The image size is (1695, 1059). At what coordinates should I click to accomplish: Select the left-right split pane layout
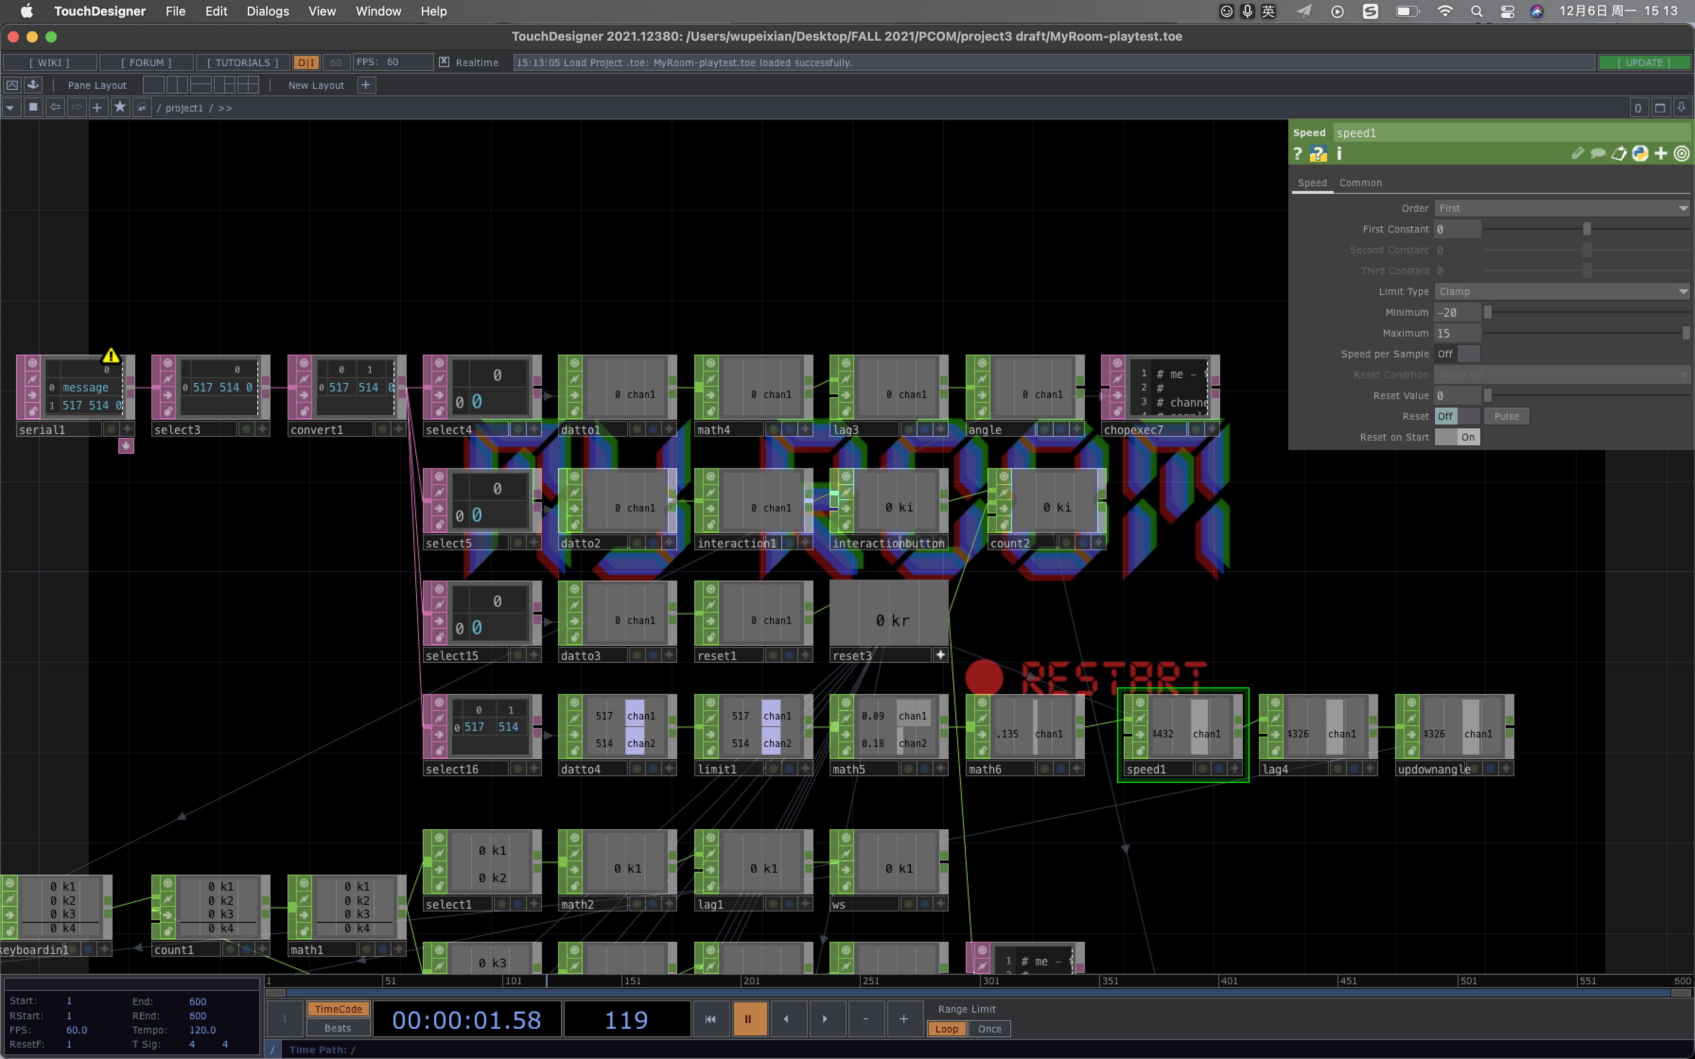(177, 85)
